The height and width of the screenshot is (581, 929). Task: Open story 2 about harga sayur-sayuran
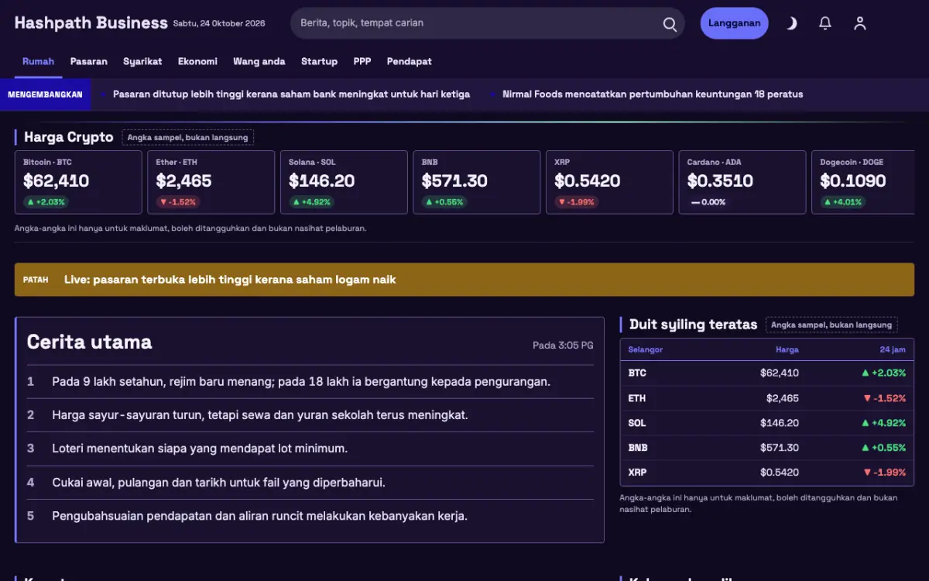pos(310,415)
